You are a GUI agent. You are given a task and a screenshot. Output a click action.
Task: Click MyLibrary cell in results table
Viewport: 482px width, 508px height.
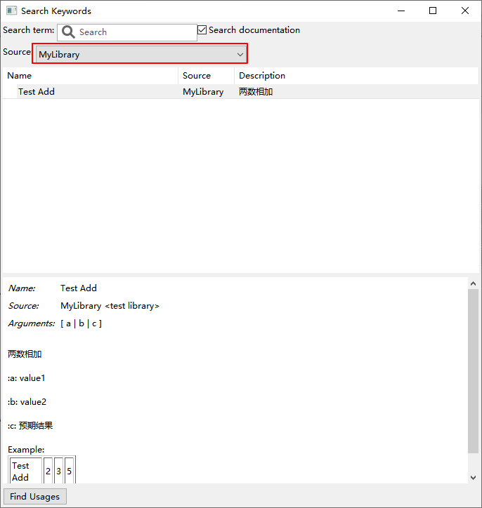203,92
